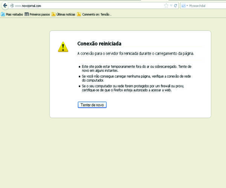The image size is (226, 188).
Task: Open the Mais visitados bookmark folder
Action: pyautogui.click(x=12, y=14)
